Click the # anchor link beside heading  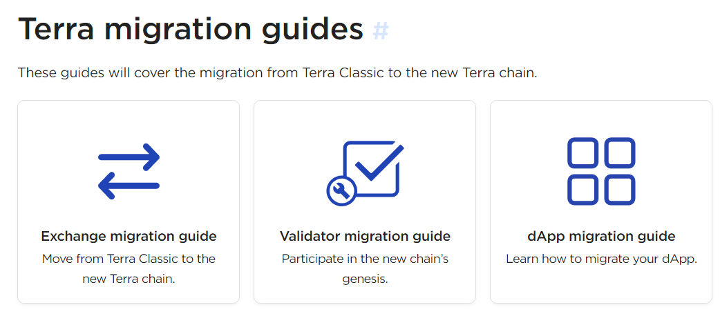tap(381, 31)
